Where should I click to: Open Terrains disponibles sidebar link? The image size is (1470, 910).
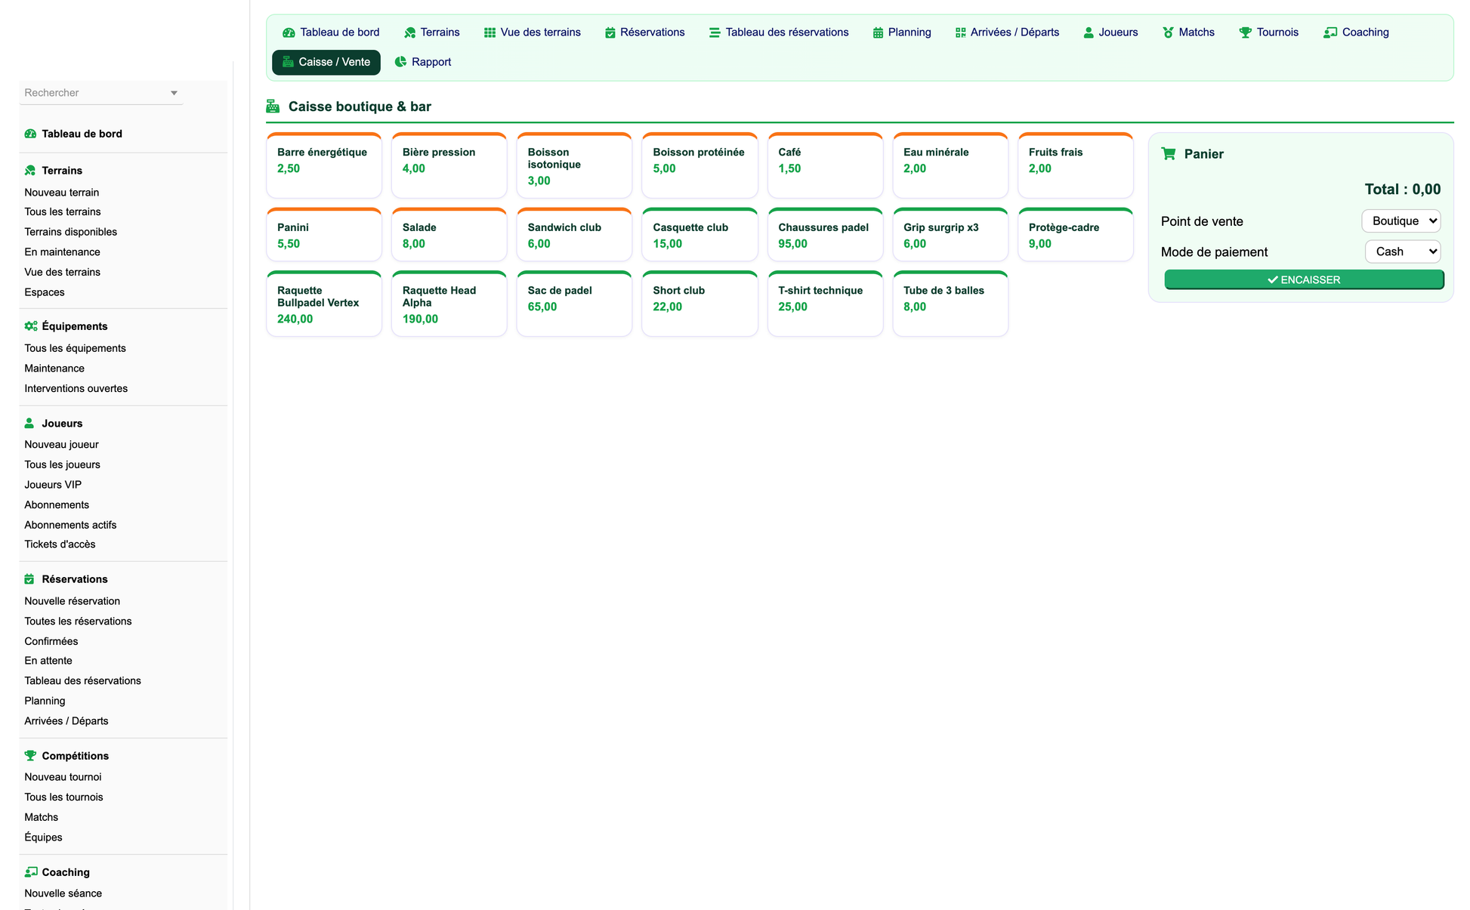(x=71, y=232)
